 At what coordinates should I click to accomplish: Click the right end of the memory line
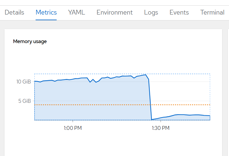pos(210,116)
